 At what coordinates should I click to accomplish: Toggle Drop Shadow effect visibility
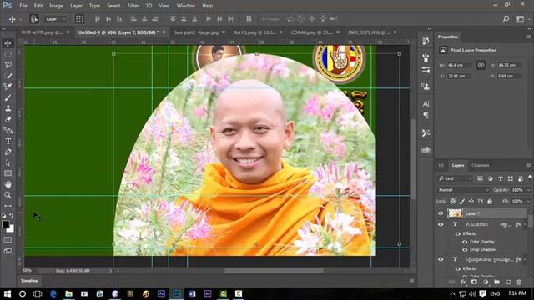465,250
